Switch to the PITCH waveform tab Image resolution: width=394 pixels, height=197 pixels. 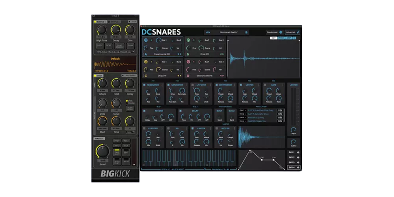point(281,38)
